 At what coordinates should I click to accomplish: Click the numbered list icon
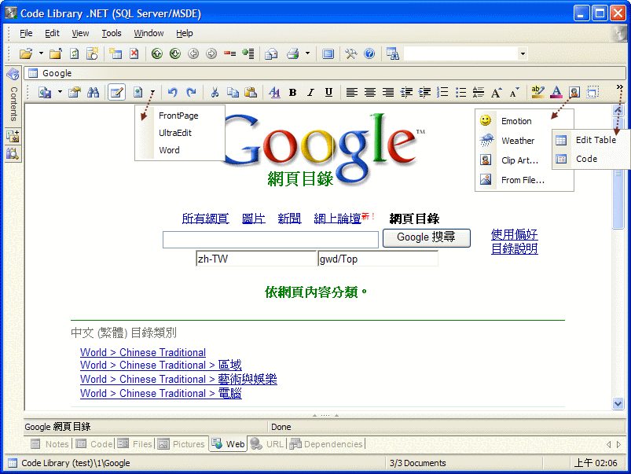pyautogui.click(x=442, y=93)
